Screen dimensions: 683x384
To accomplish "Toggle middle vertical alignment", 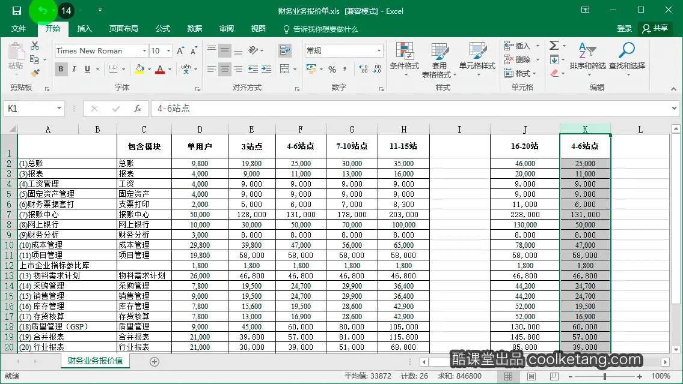I will (x=225, y=51).
